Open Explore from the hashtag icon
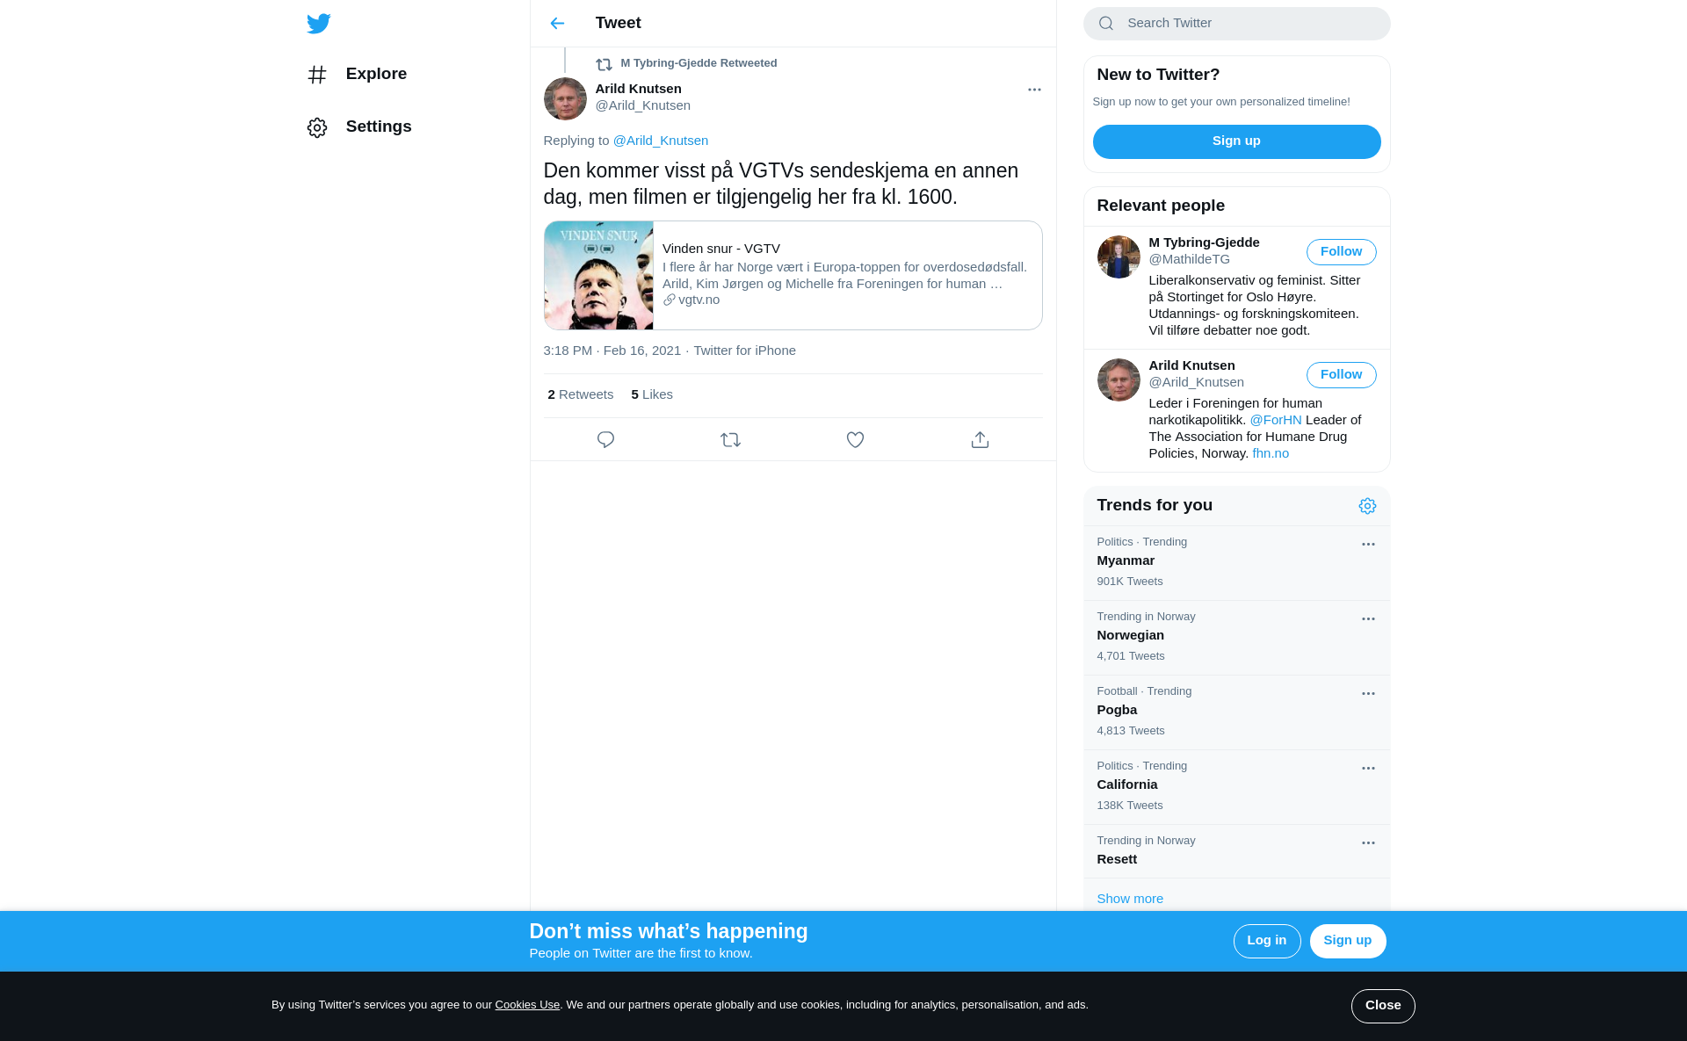 pos(317,75)
